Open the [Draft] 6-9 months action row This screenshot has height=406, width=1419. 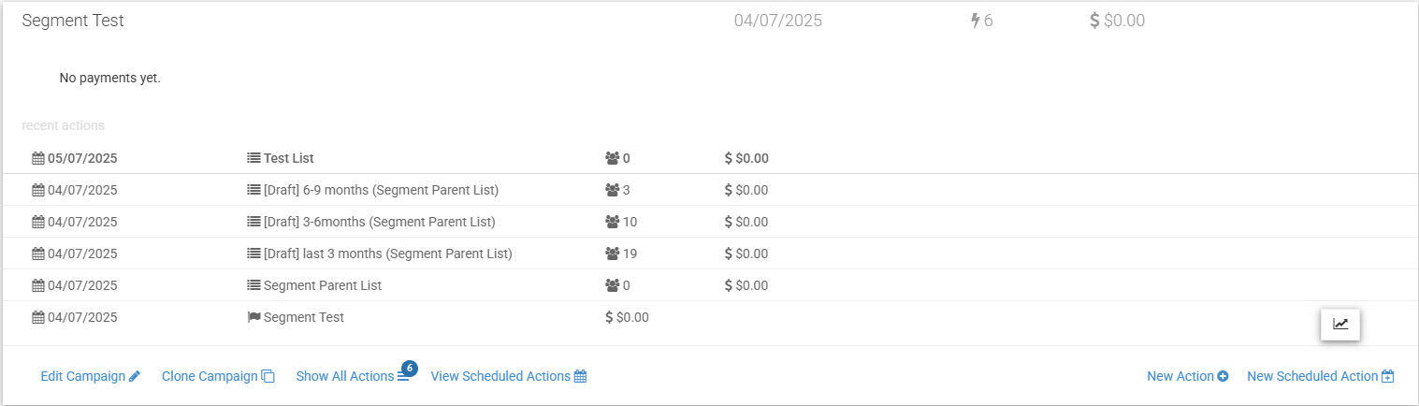709,190
